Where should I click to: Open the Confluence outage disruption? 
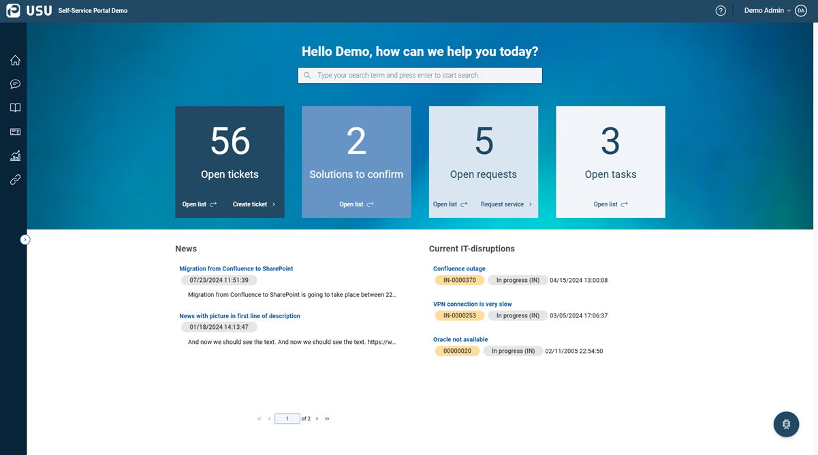click(459, 269)
